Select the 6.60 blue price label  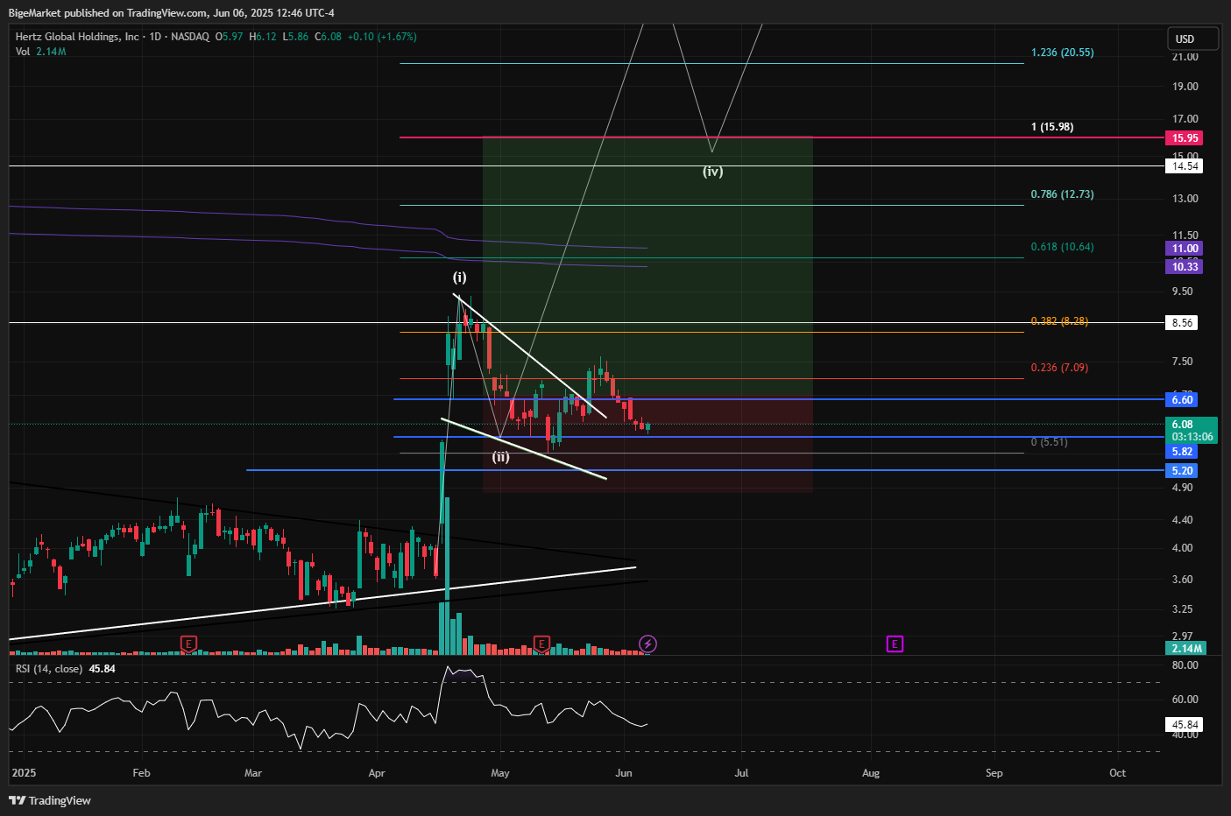(x=1182, y=400)
